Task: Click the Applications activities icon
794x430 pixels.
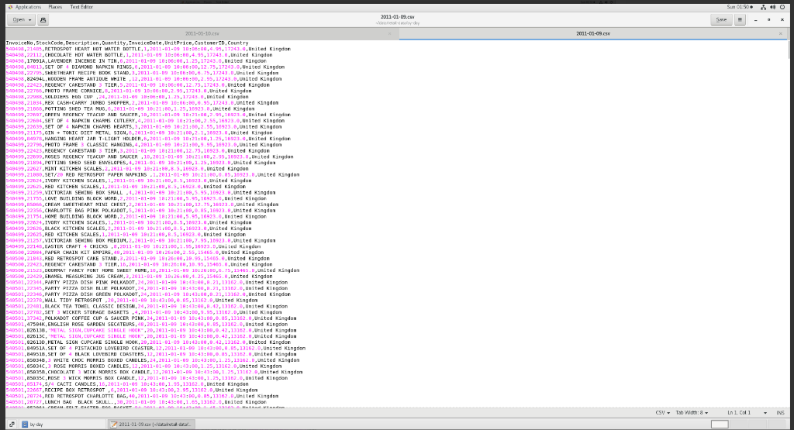Action: (x=10, y=7)
